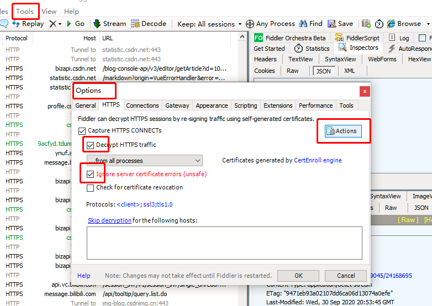Click the Protocols <client>; ssl3;tls1.0 link

click(145, 204)
